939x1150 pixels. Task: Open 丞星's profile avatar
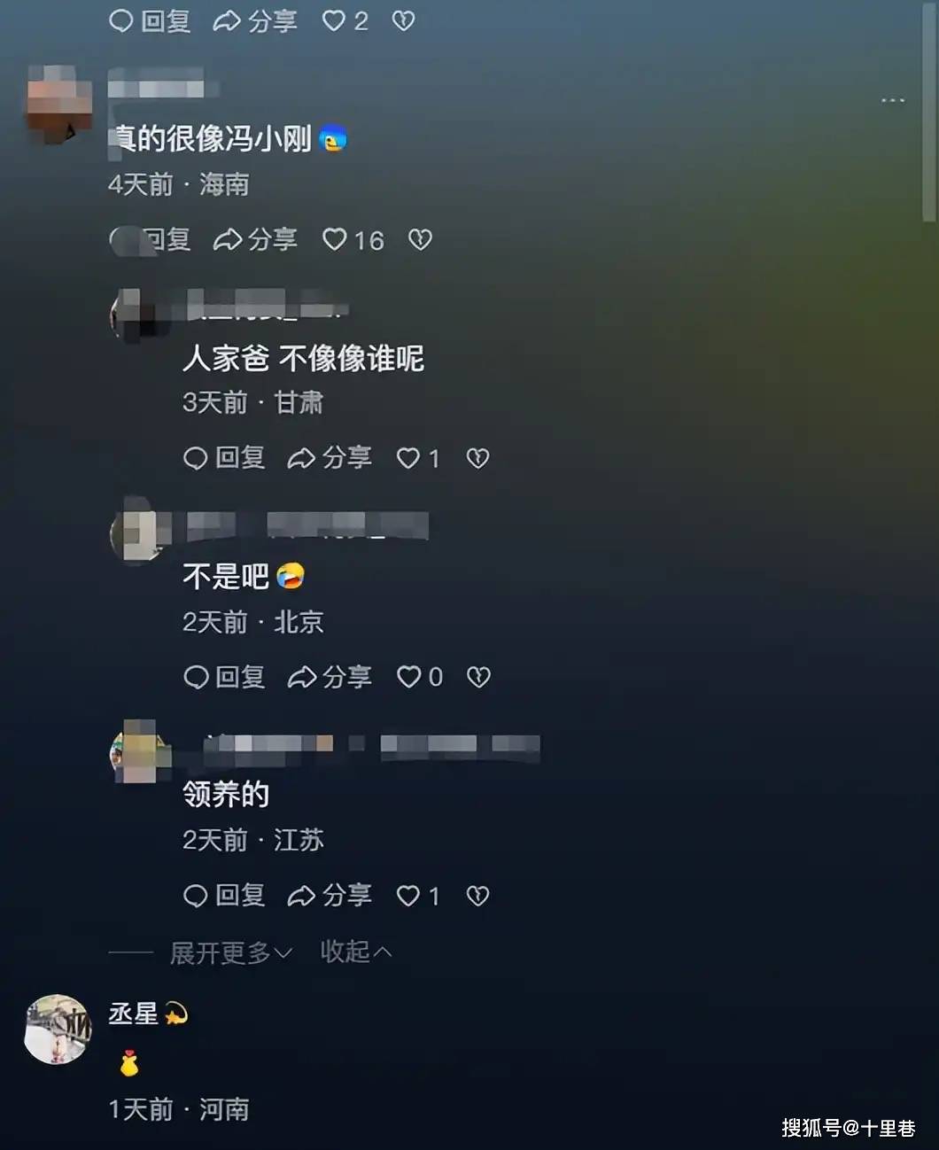coord(58,1029)
